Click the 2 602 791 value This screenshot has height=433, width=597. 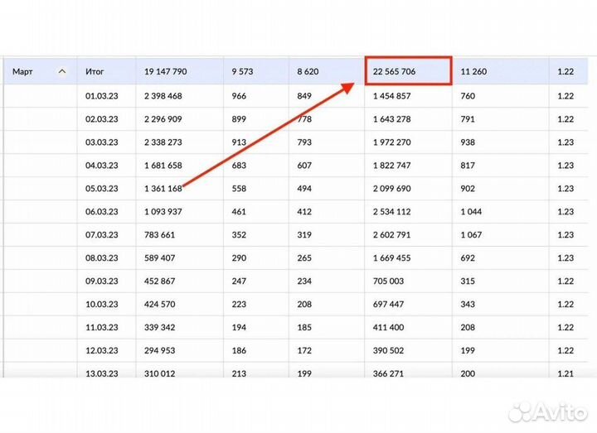click(392, 235)
